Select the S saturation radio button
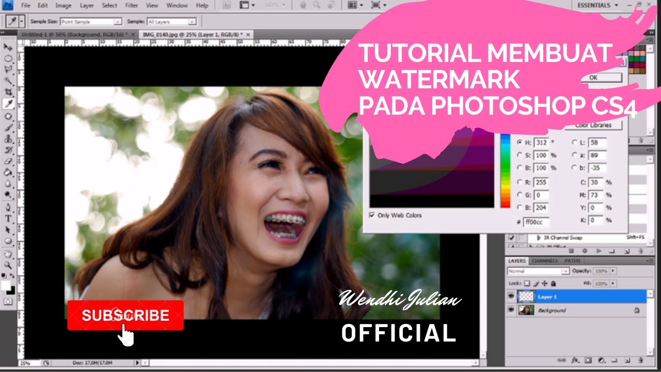Viewport: 661px width, 372px height. point(520,155)
